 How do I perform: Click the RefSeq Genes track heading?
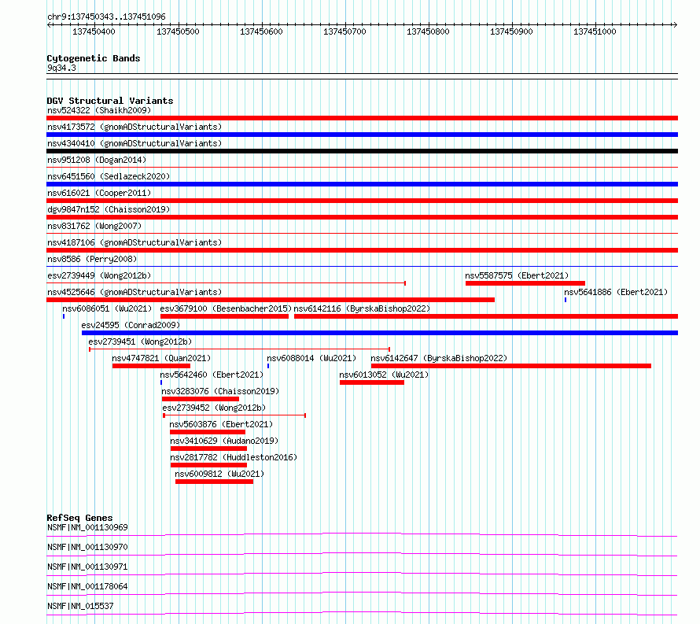[x=79, y=518]
